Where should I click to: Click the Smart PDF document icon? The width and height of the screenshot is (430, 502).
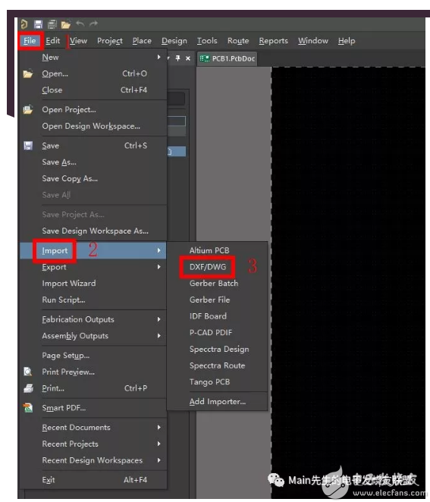[x=28, y=408]
